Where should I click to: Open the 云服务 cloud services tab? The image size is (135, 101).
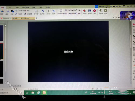(48, 7)
